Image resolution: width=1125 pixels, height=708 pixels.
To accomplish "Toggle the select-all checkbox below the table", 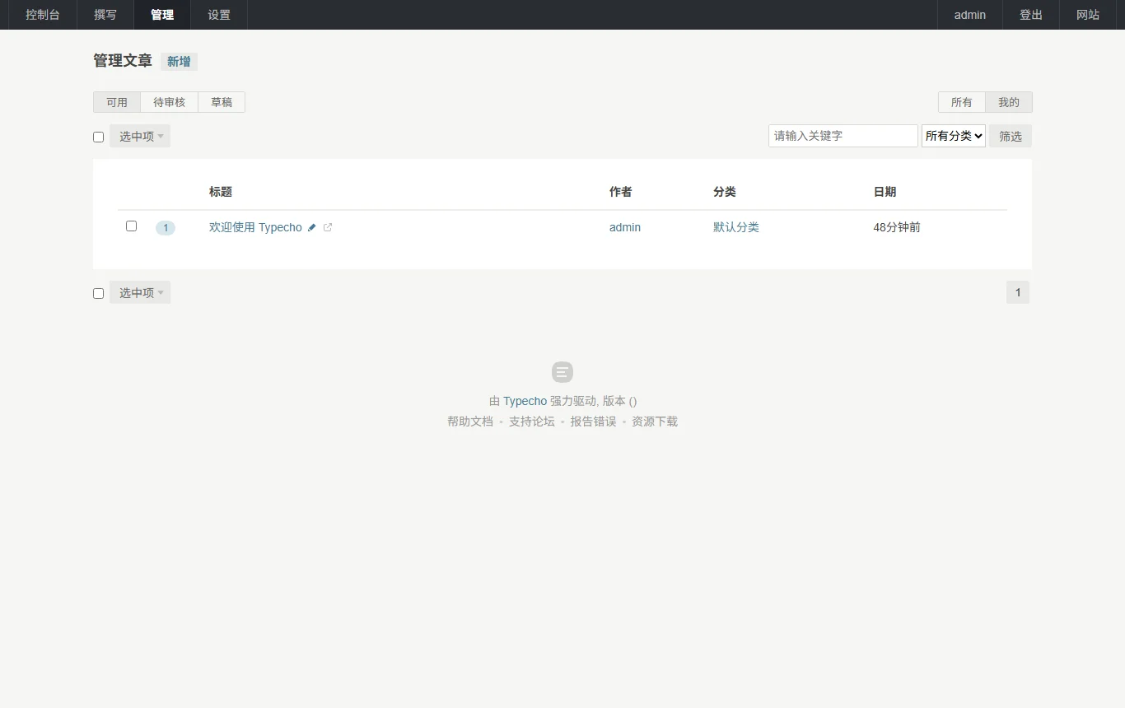I will (x=98, y=293).
